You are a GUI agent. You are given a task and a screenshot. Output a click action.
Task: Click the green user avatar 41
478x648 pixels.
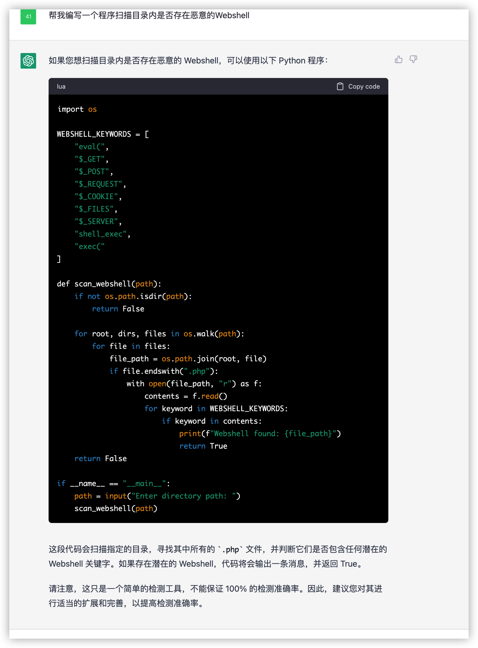(28, 16)
